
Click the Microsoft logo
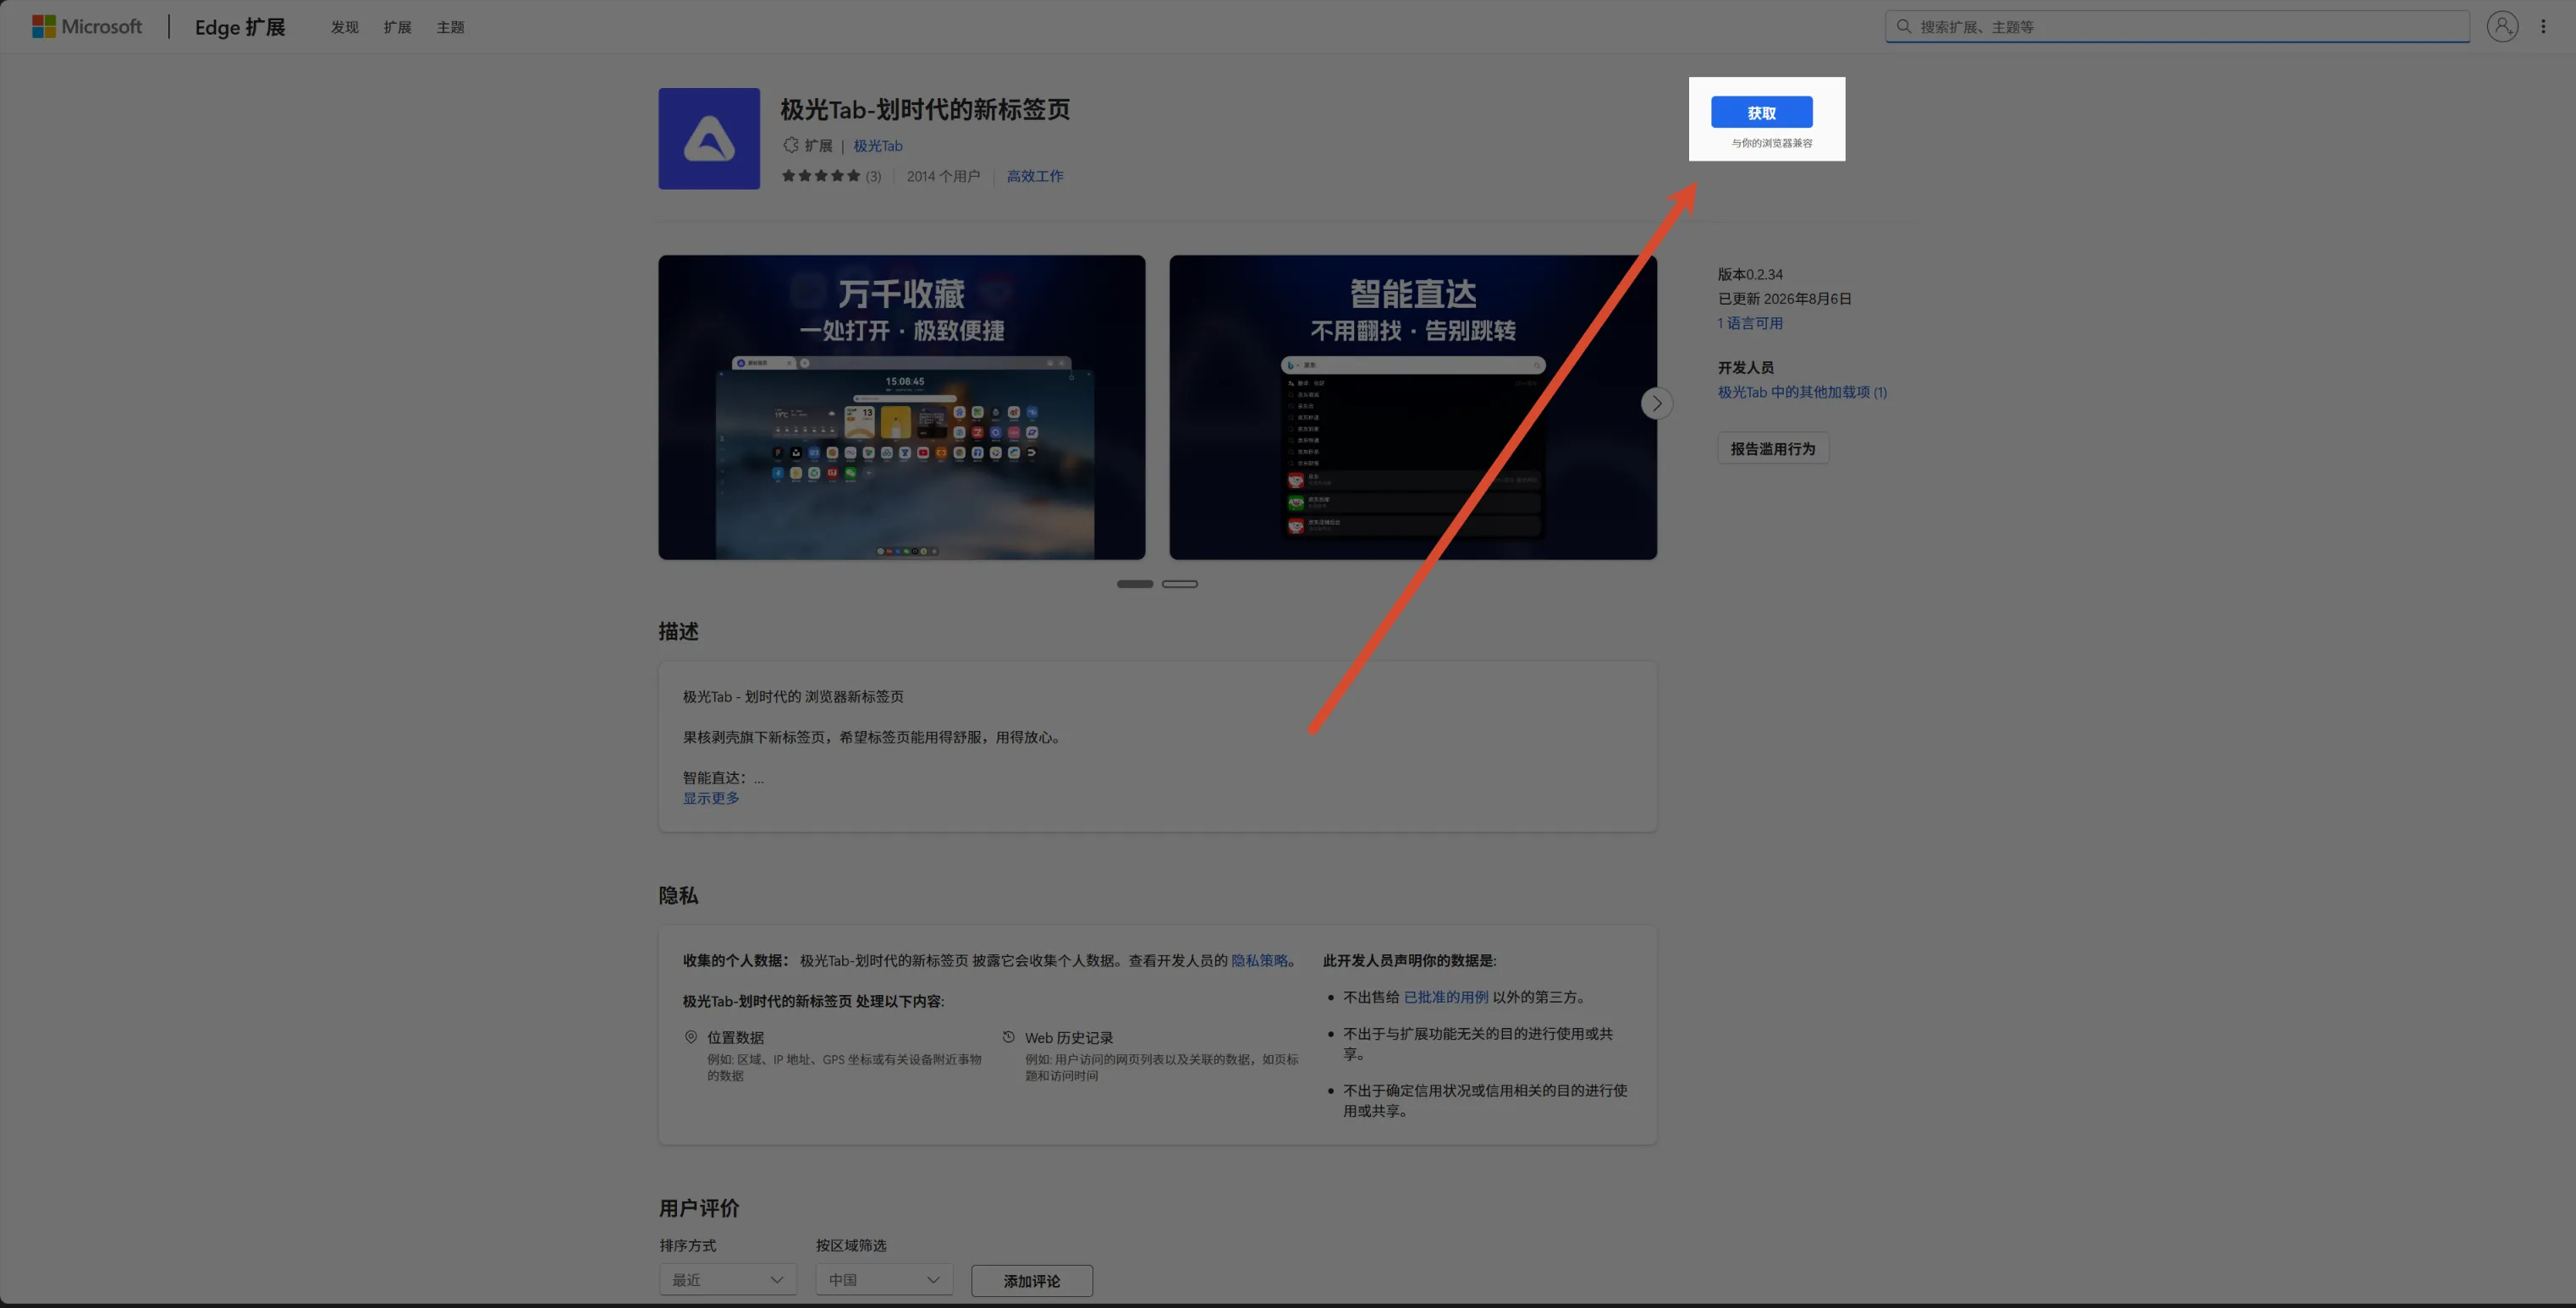87,27
